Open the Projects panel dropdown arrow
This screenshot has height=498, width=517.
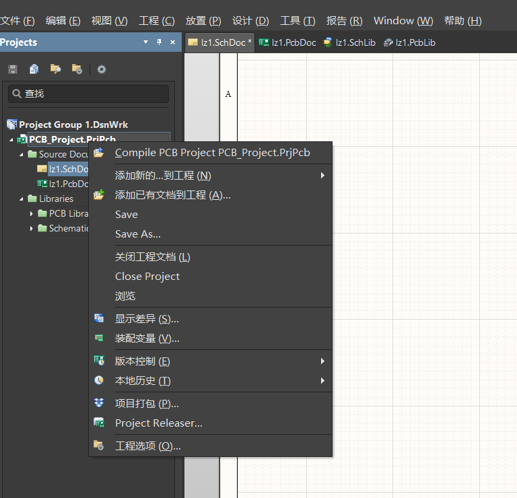tap(145, 42)
